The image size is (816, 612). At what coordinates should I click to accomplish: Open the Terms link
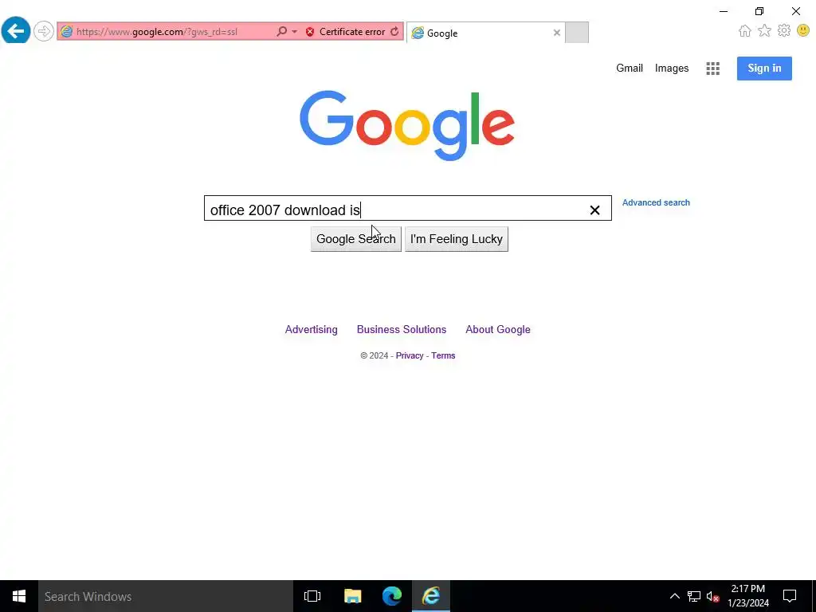coord(443,355)
